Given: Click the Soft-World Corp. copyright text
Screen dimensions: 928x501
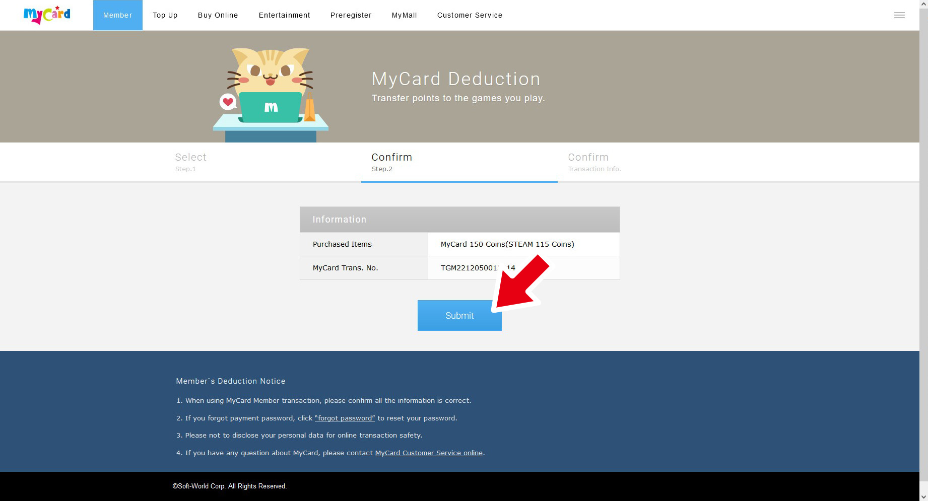Looking at the screenshot, I should 230,486.
